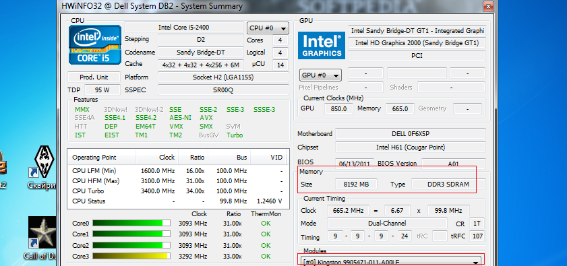Viewport: 567px width, 266px height.
Task: Click the MMX feature label
Action: click(82, 110)
